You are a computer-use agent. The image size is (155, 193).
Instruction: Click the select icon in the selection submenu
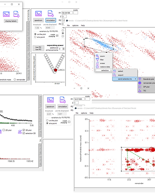[x=114, y=71]
